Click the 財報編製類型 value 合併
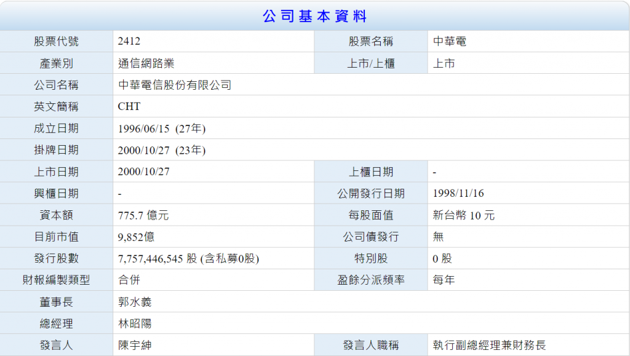The image size is (630, 356). 129,280
